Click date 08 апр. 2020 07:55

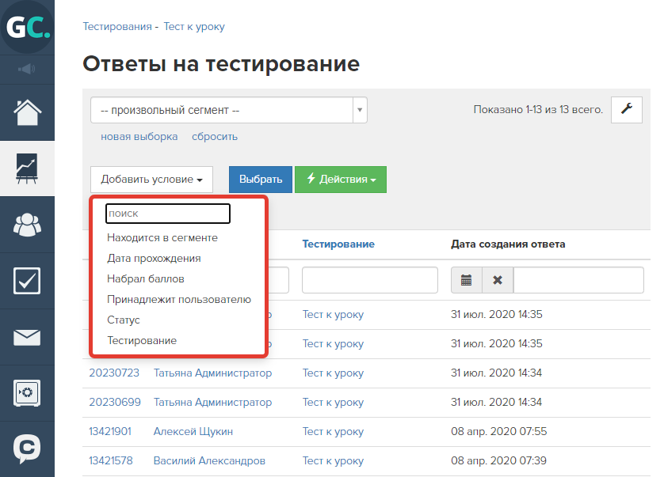coord(499,431)
